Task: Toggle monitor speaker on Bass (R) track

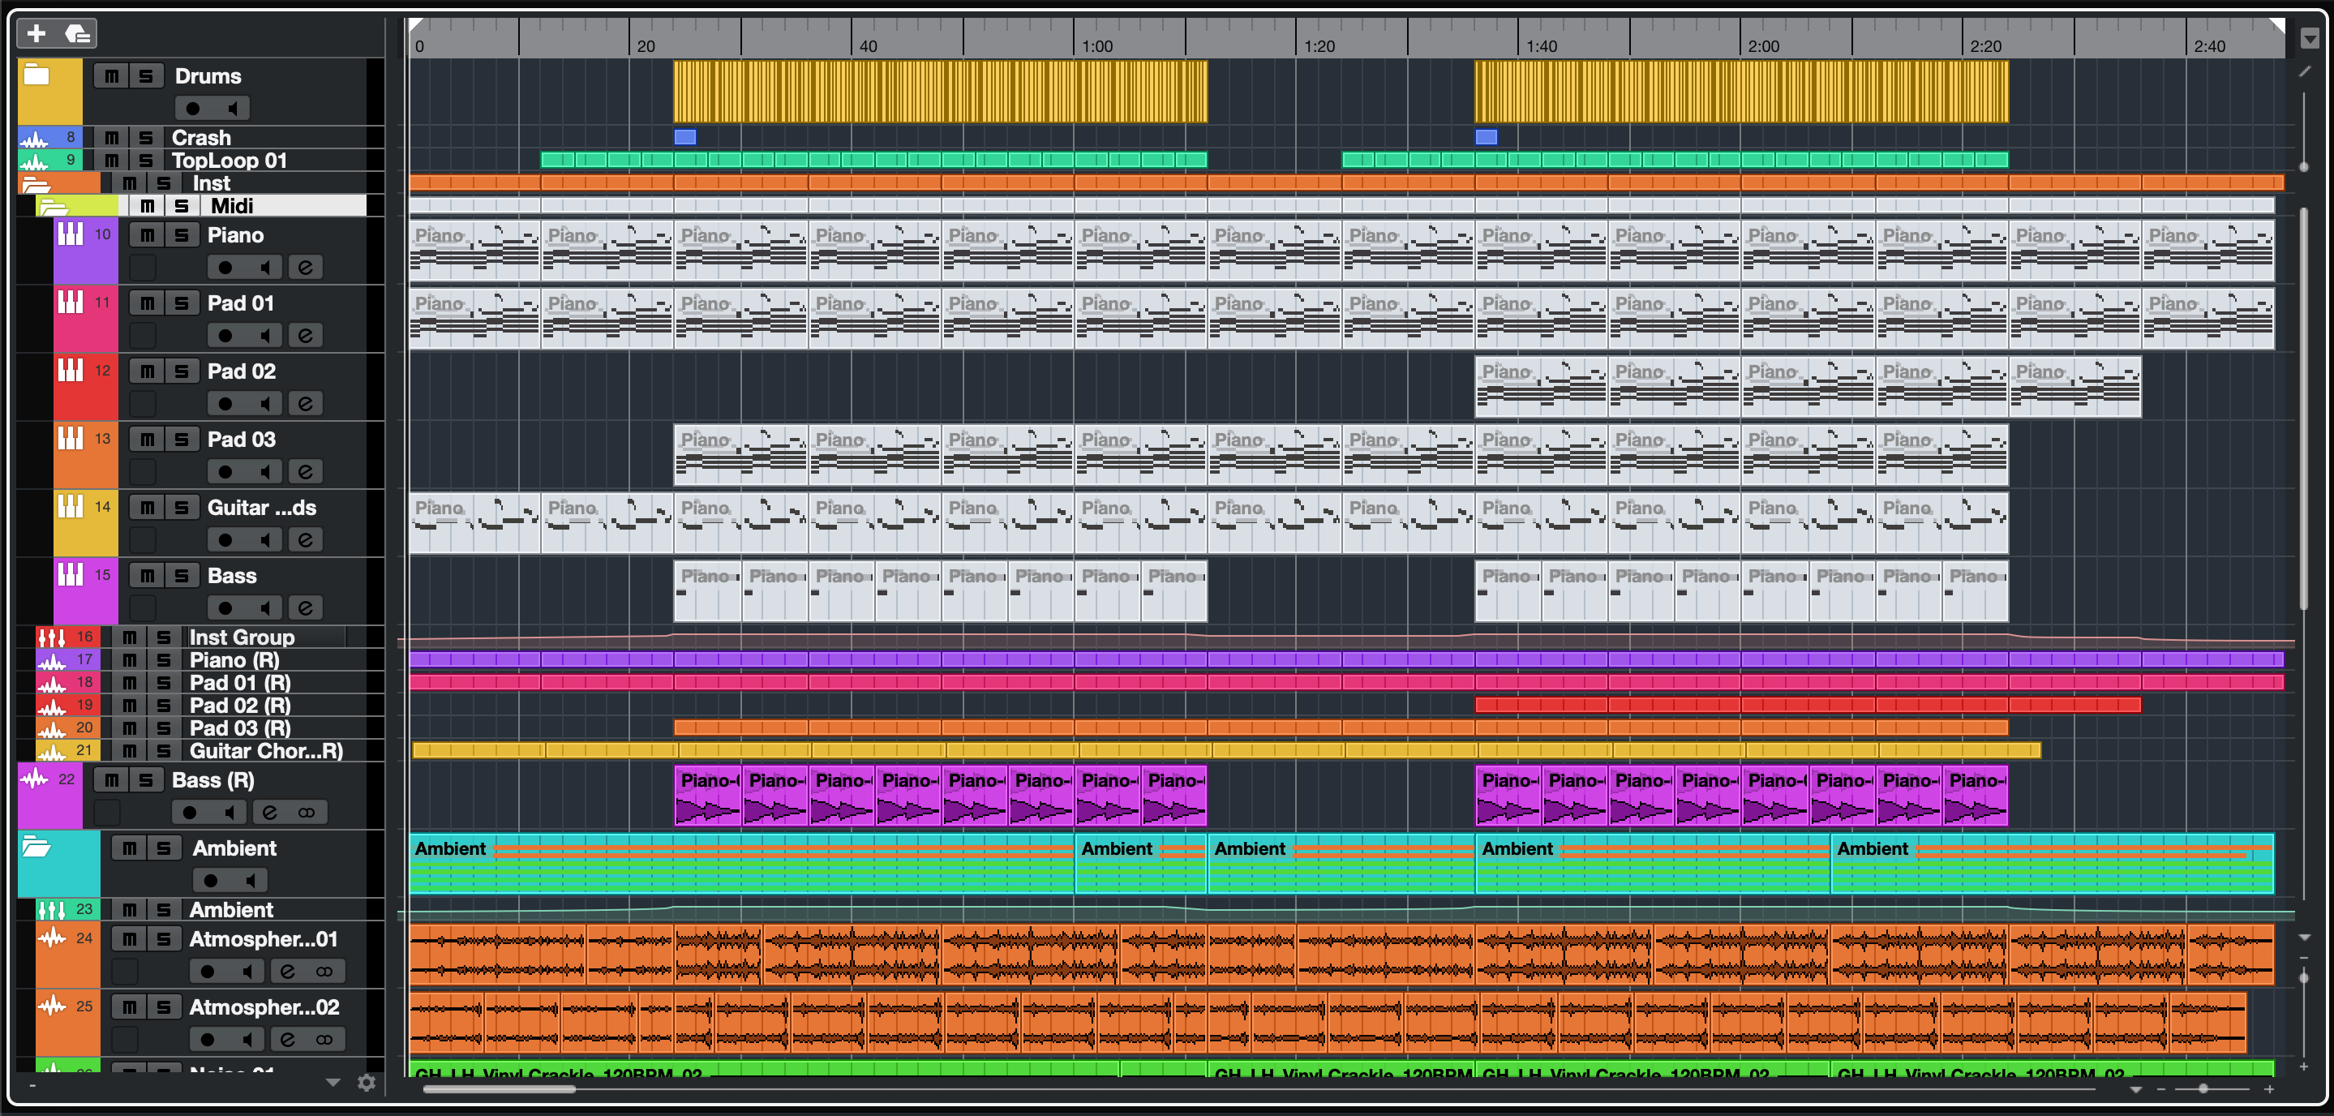Action: tap(232, 813)
